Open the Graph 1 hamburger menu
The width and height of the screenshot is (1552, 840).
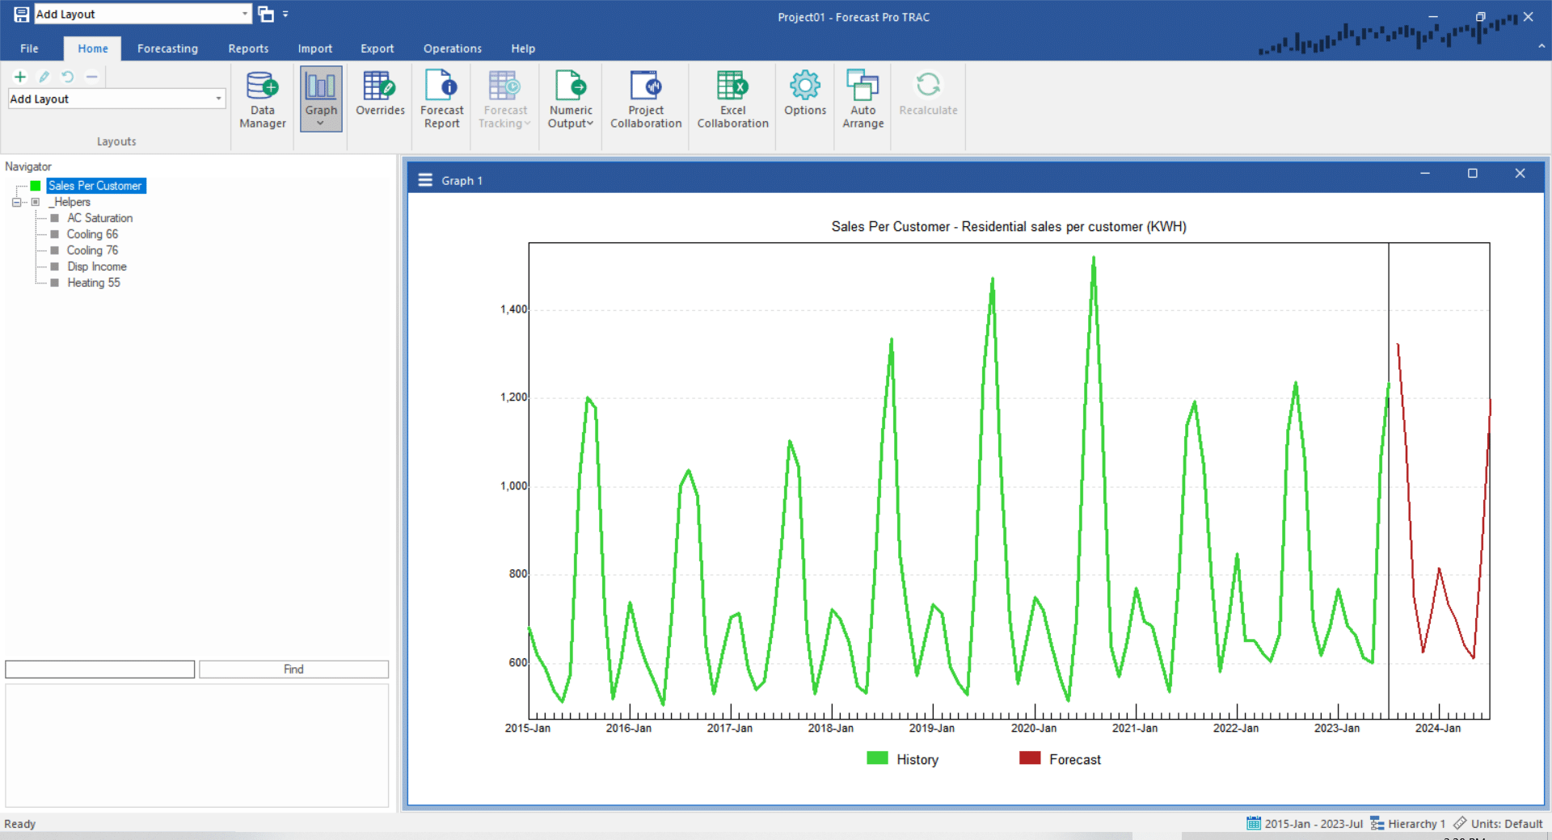click(425, 180)
